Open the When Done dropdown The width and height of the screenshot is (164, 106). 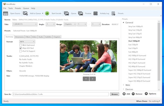click(x=154, y=101)
